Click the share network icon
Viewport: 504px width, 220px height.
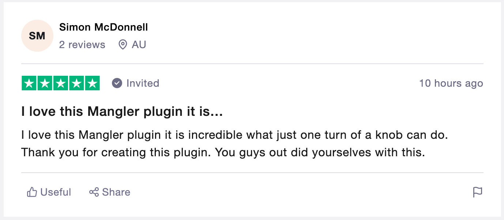pyautogui.click(x=94, y=192)
